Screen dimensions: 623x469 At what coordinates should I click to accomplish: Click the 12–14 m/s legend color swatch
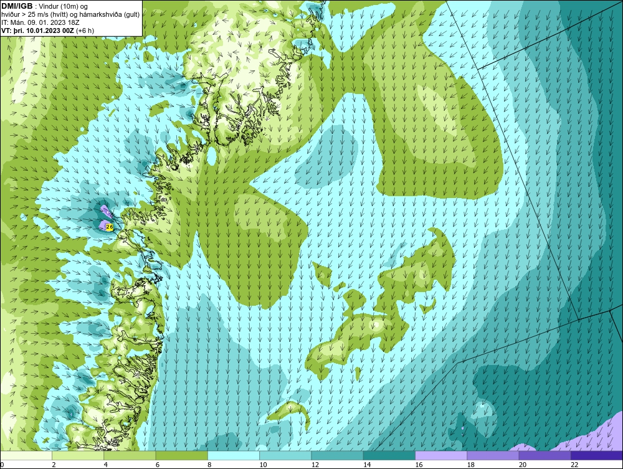tap(337, 455)
